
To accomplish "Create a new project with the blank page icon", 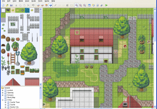I will [3, 5].
